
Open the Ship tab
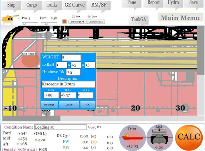pos(11,5)
